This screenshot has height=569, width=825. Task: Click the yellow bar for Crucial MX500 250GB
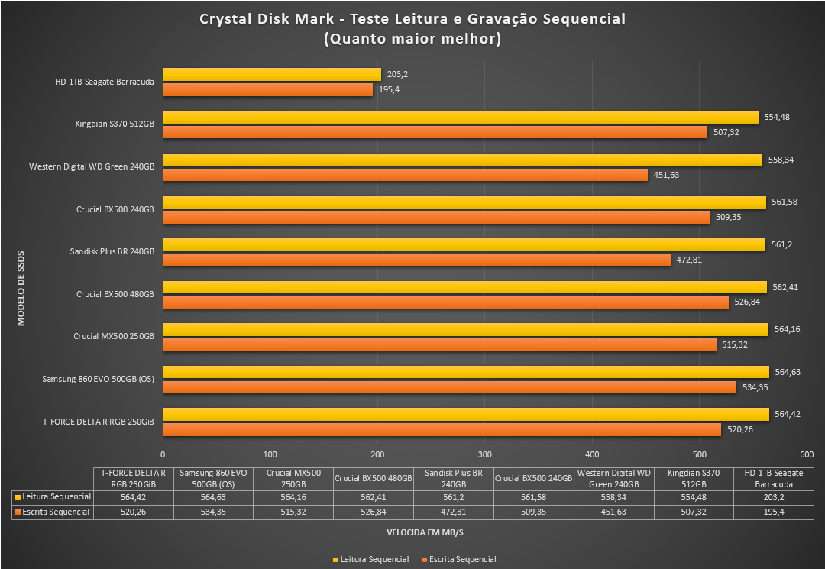click(466, 329)
